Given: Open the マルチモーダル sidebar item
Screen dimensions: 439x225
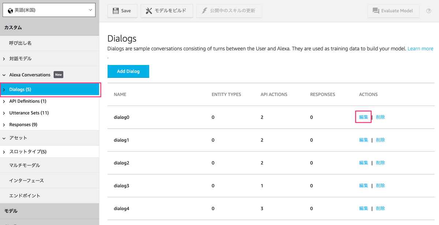Looking at the screenshot, I should tap(25, 165).
